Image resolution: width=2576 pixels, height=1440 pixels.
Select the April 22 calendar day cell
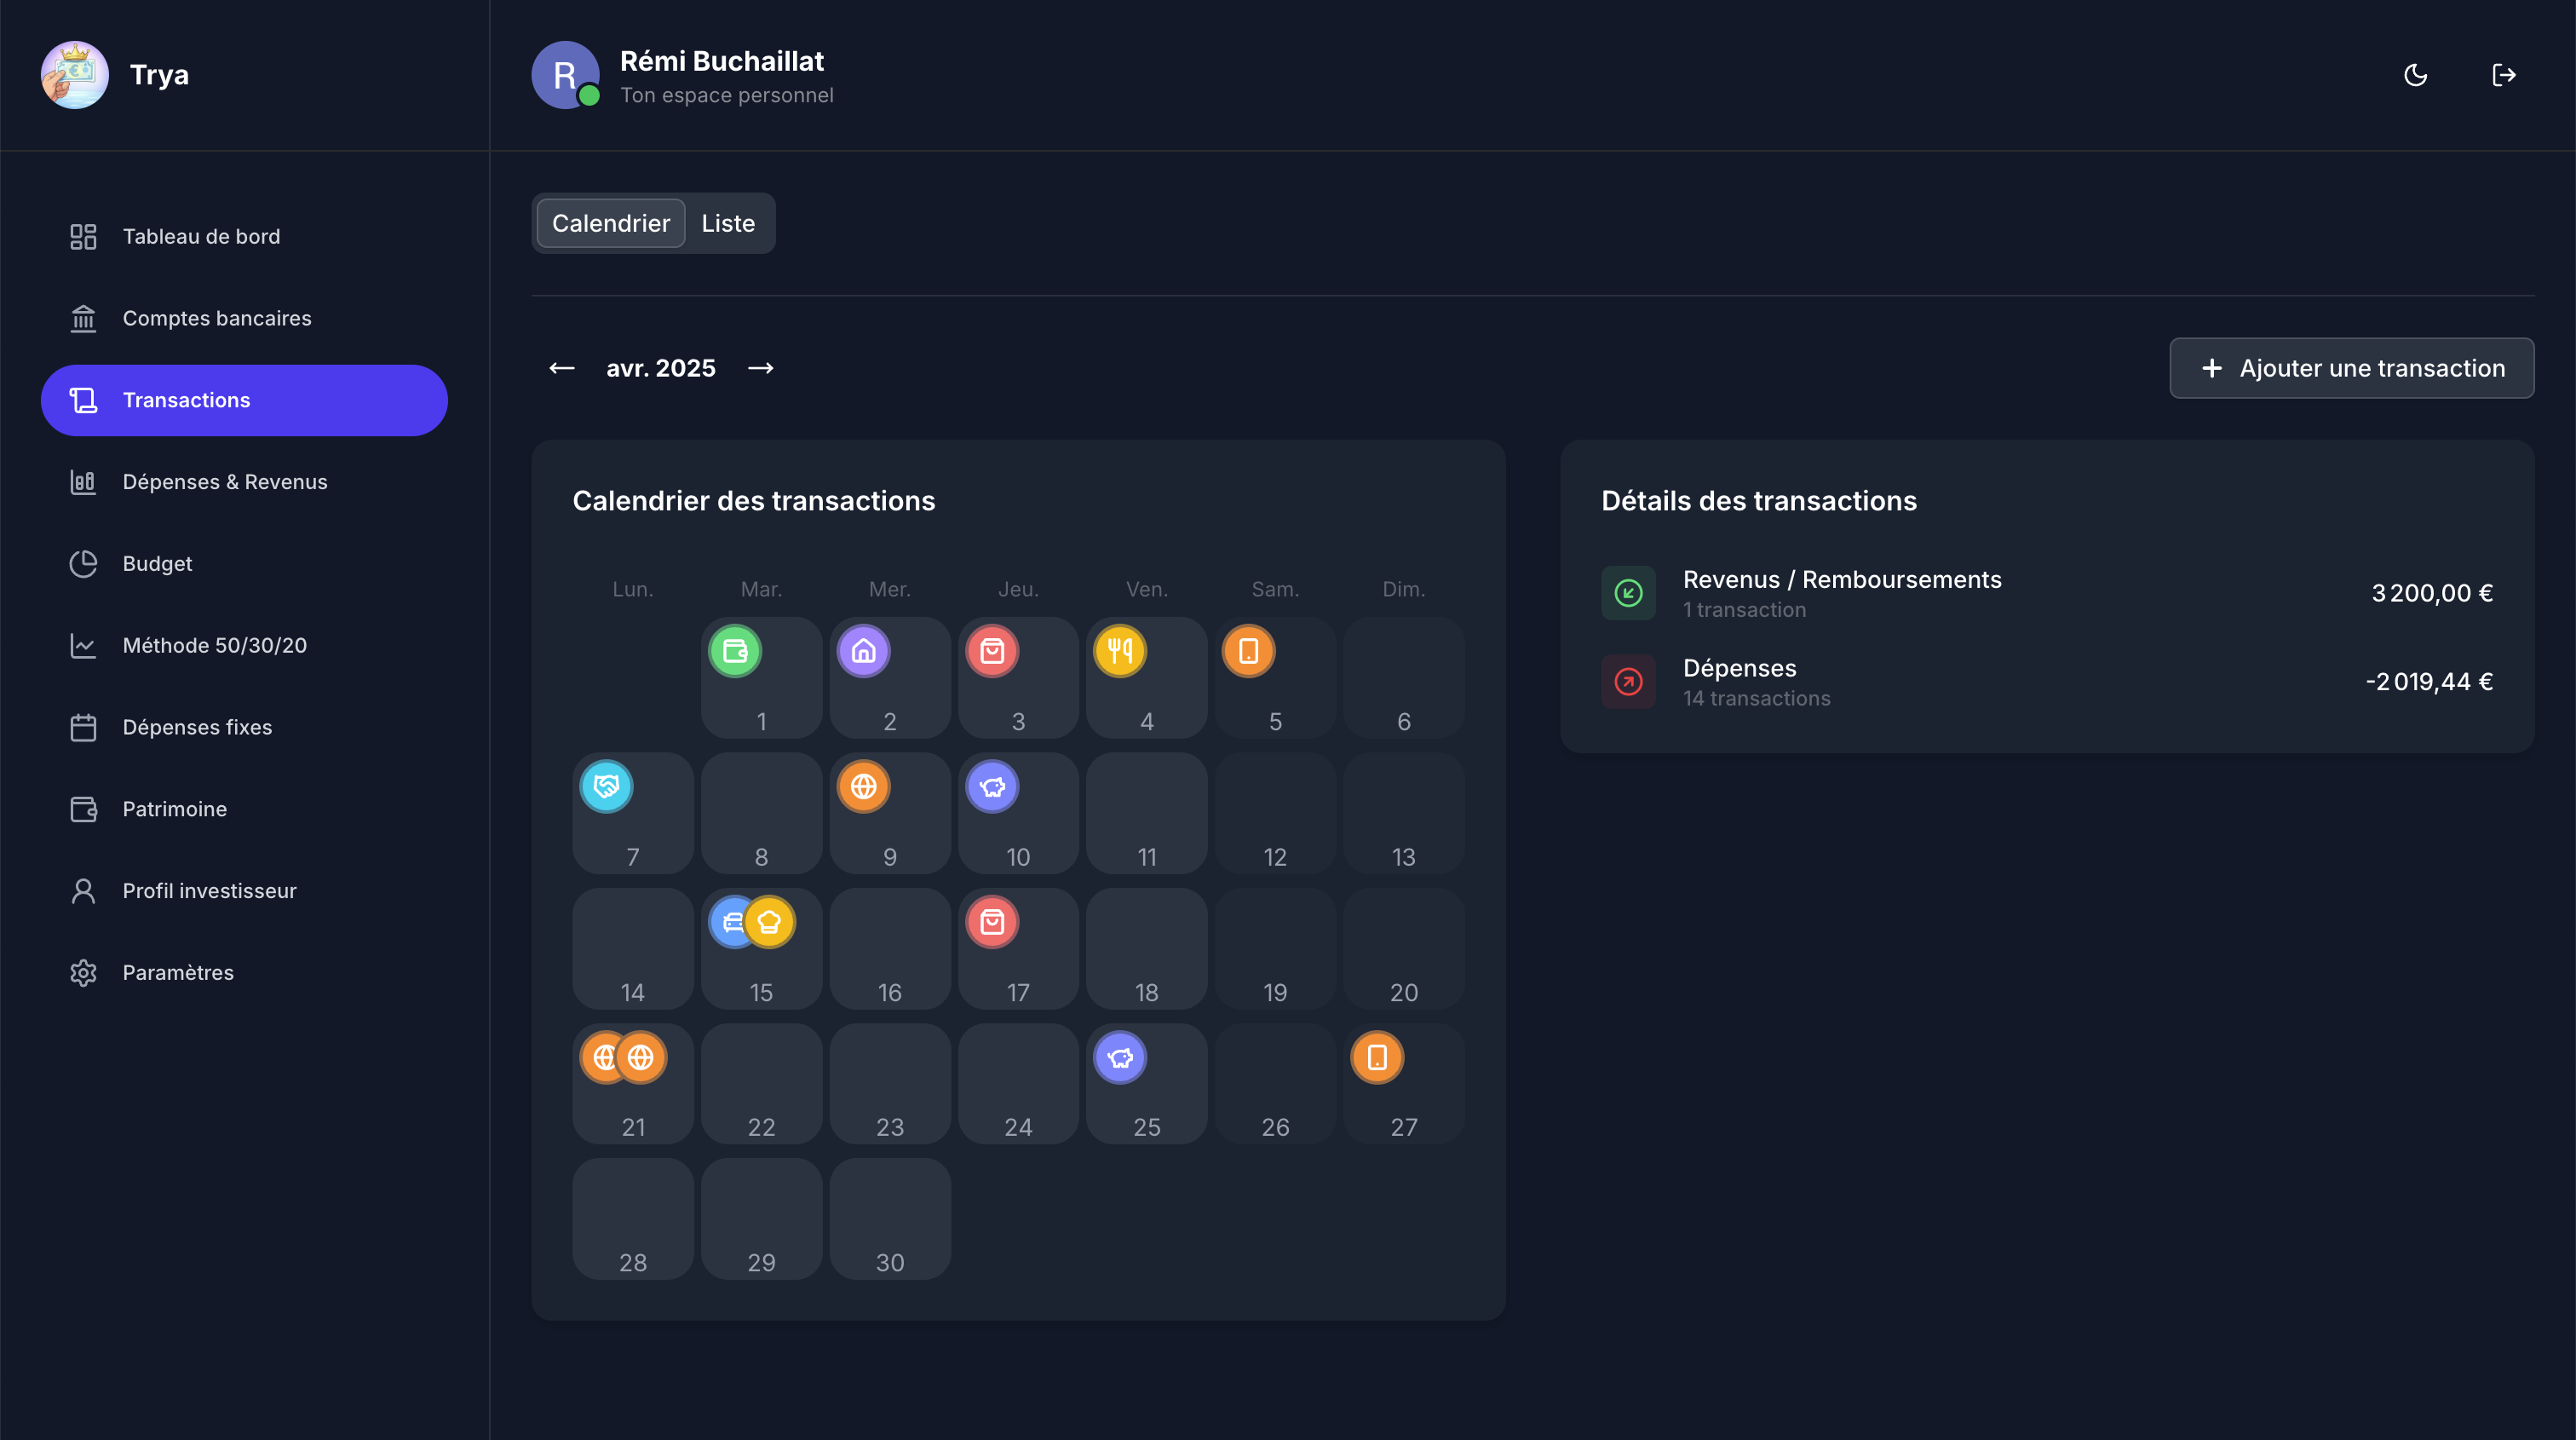tap(761, 1084)
